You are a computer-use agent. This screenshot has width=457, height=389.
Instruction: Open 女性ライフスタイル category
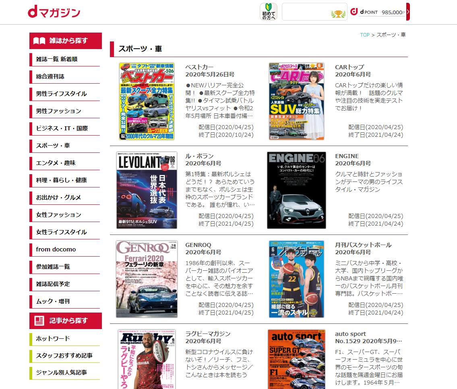[x=65, y=232]
